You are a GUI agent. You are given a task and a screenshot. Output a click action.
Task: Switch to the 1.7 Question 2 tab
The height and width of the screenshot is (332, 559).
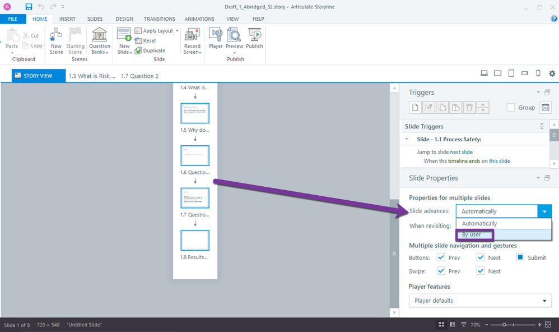click(139, 76)
